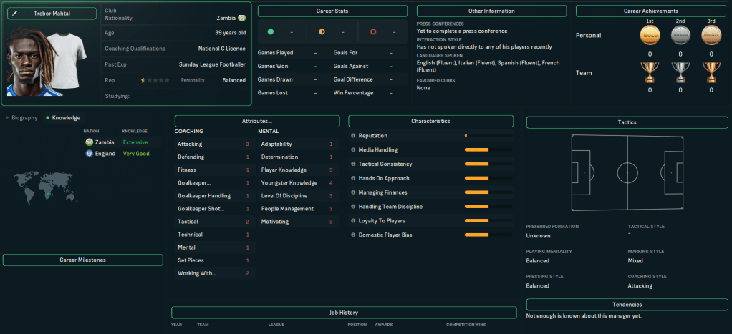Click the tactics pitch diagram
This screenshot has width=732, height=334.
[x=627, y=172]
